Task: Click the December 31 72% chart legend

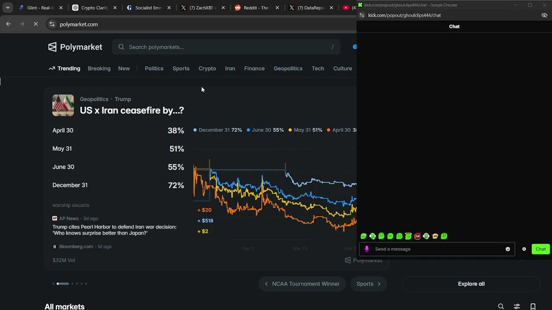Action: (218, 130)
